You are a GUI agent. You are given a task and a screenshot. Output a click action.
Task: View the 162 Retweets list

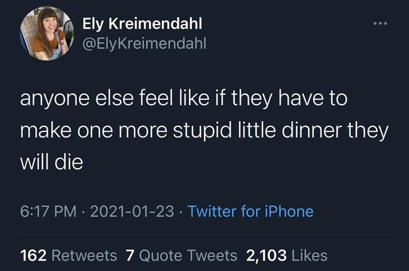tap(69, 255)
